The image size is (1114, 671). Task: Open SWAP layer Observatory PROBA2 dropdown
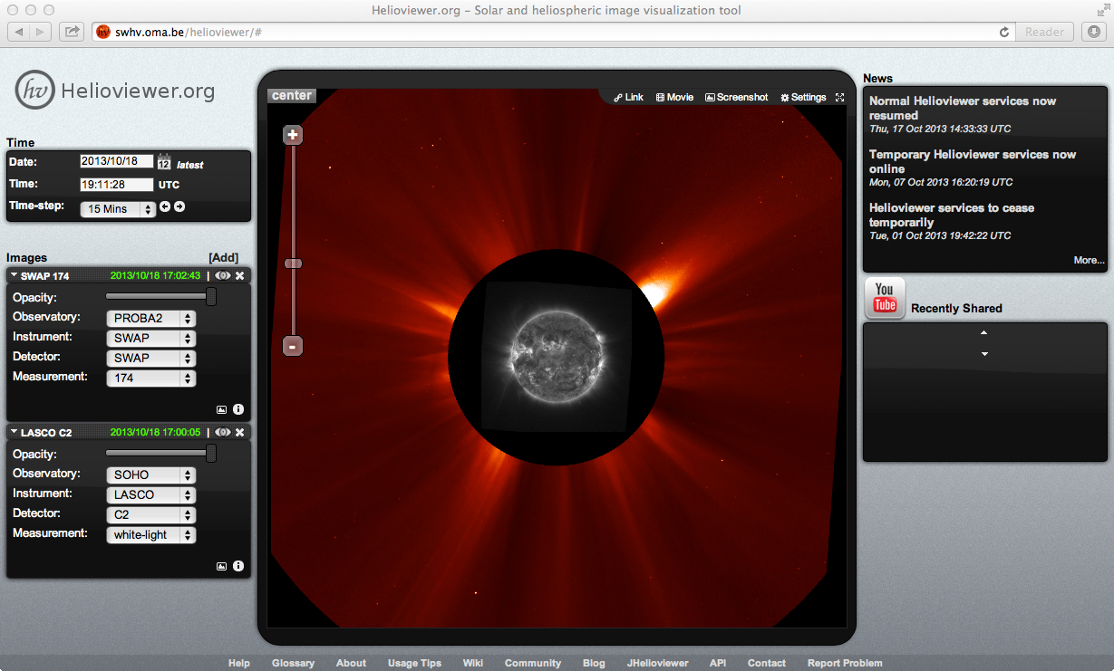point(151,319)
